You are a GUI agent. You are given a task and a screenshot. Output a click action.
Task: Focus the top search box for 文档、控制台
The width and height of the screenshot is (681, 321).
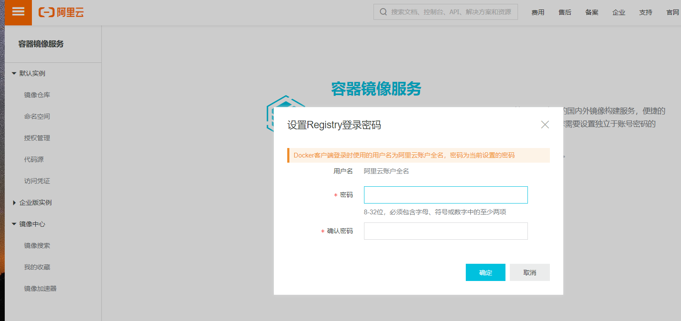[446, 12]
